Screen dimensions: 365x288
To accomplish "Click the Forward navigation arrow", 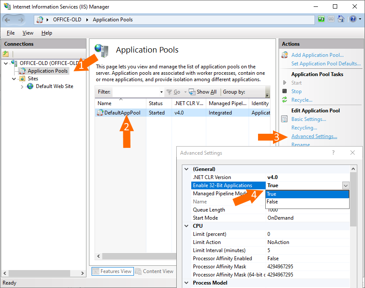I will pos(21,20).
